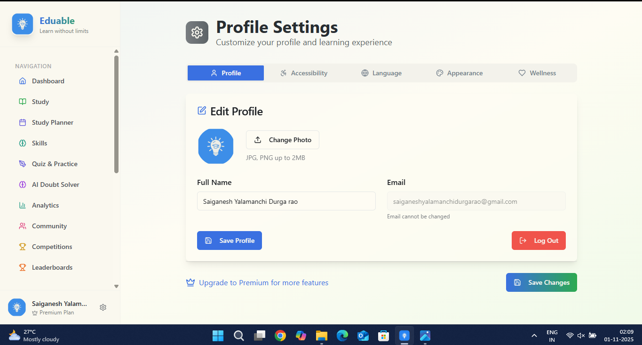Image resolution: width=642 pixels, height=345 pixels.
Task: Go to Quiz & Practice section
Action: (55, 164)
